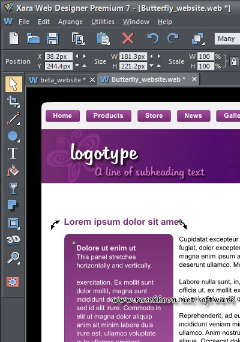Open the Edit menu

pos(44,22)
